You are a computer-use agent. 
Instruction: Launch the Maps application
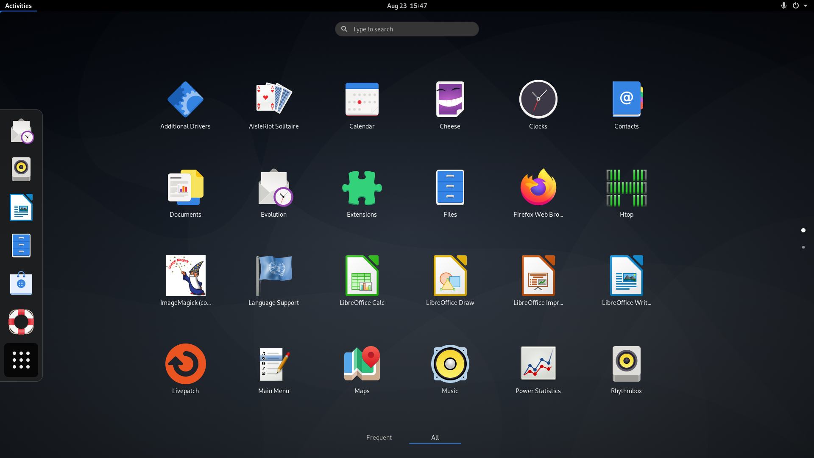362,363
